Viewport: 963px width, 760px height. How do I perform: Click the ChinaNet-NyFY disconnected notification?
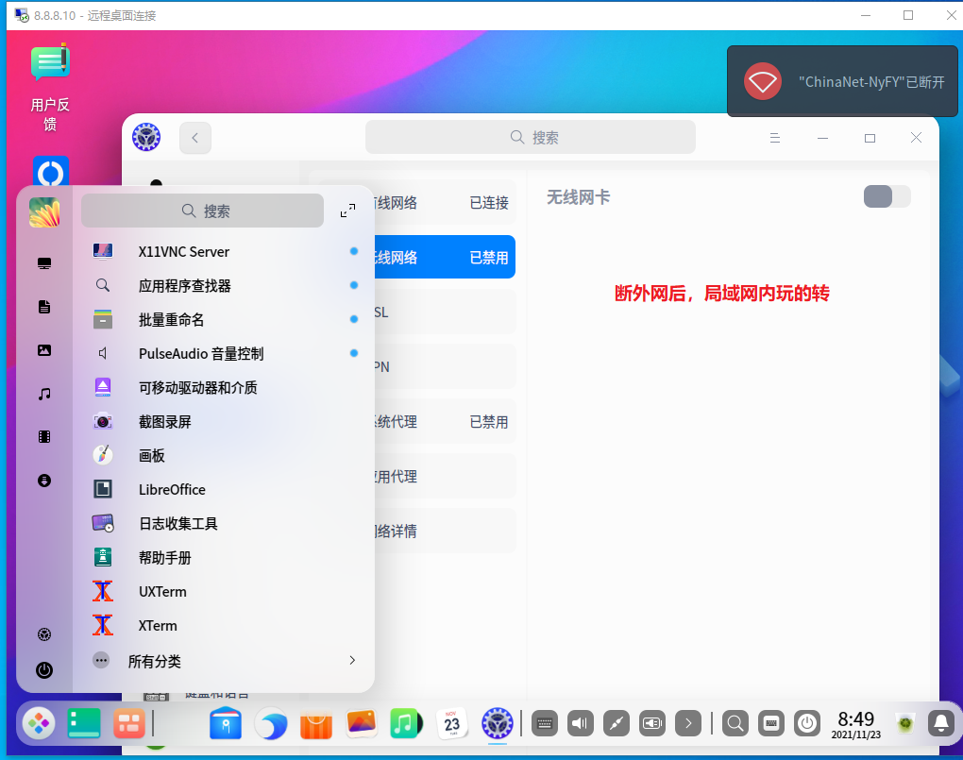[x=842, y=81]
